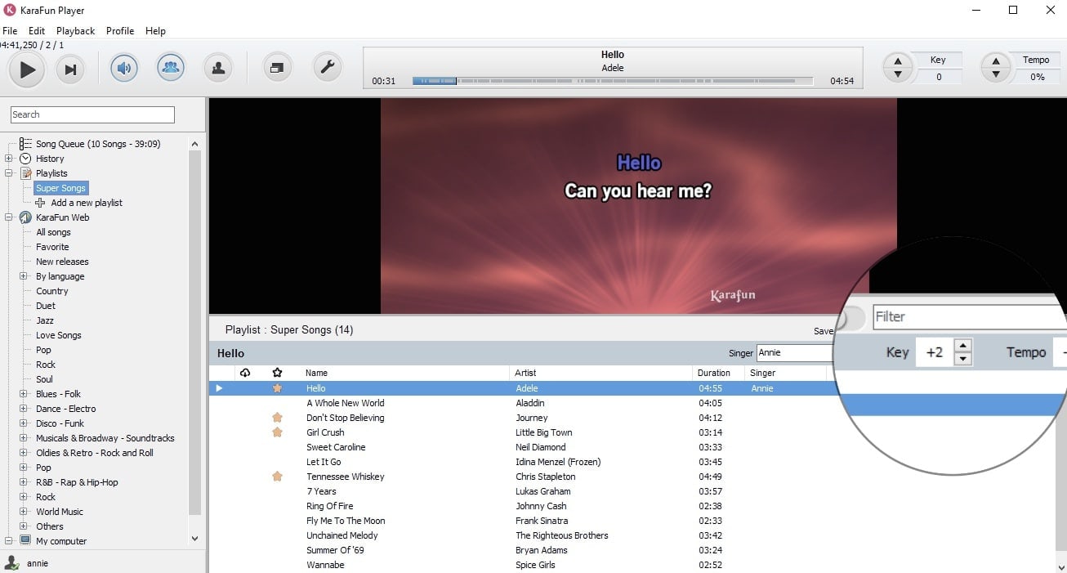
Task: Click the plus icon for new playlist
Action: click(x=40, y=203)
